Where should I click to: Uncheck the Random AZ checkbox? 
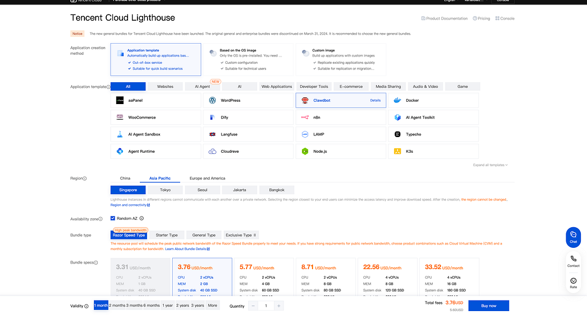click(113, 218)
